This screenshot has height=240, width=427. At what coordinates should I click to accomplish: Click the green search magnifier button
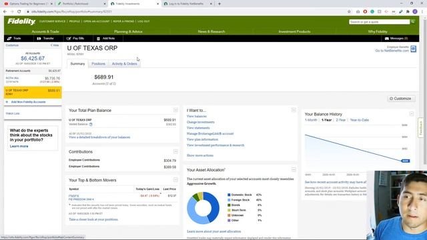coord(413,21)
